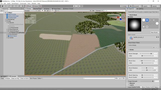161x90 pixels.
Task: Open the Gizmos dropdown
Action: [99, 10]
